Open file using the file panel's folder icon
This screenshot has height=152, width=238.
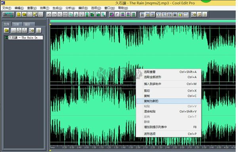pyautogui.click(x=6, y=30)
